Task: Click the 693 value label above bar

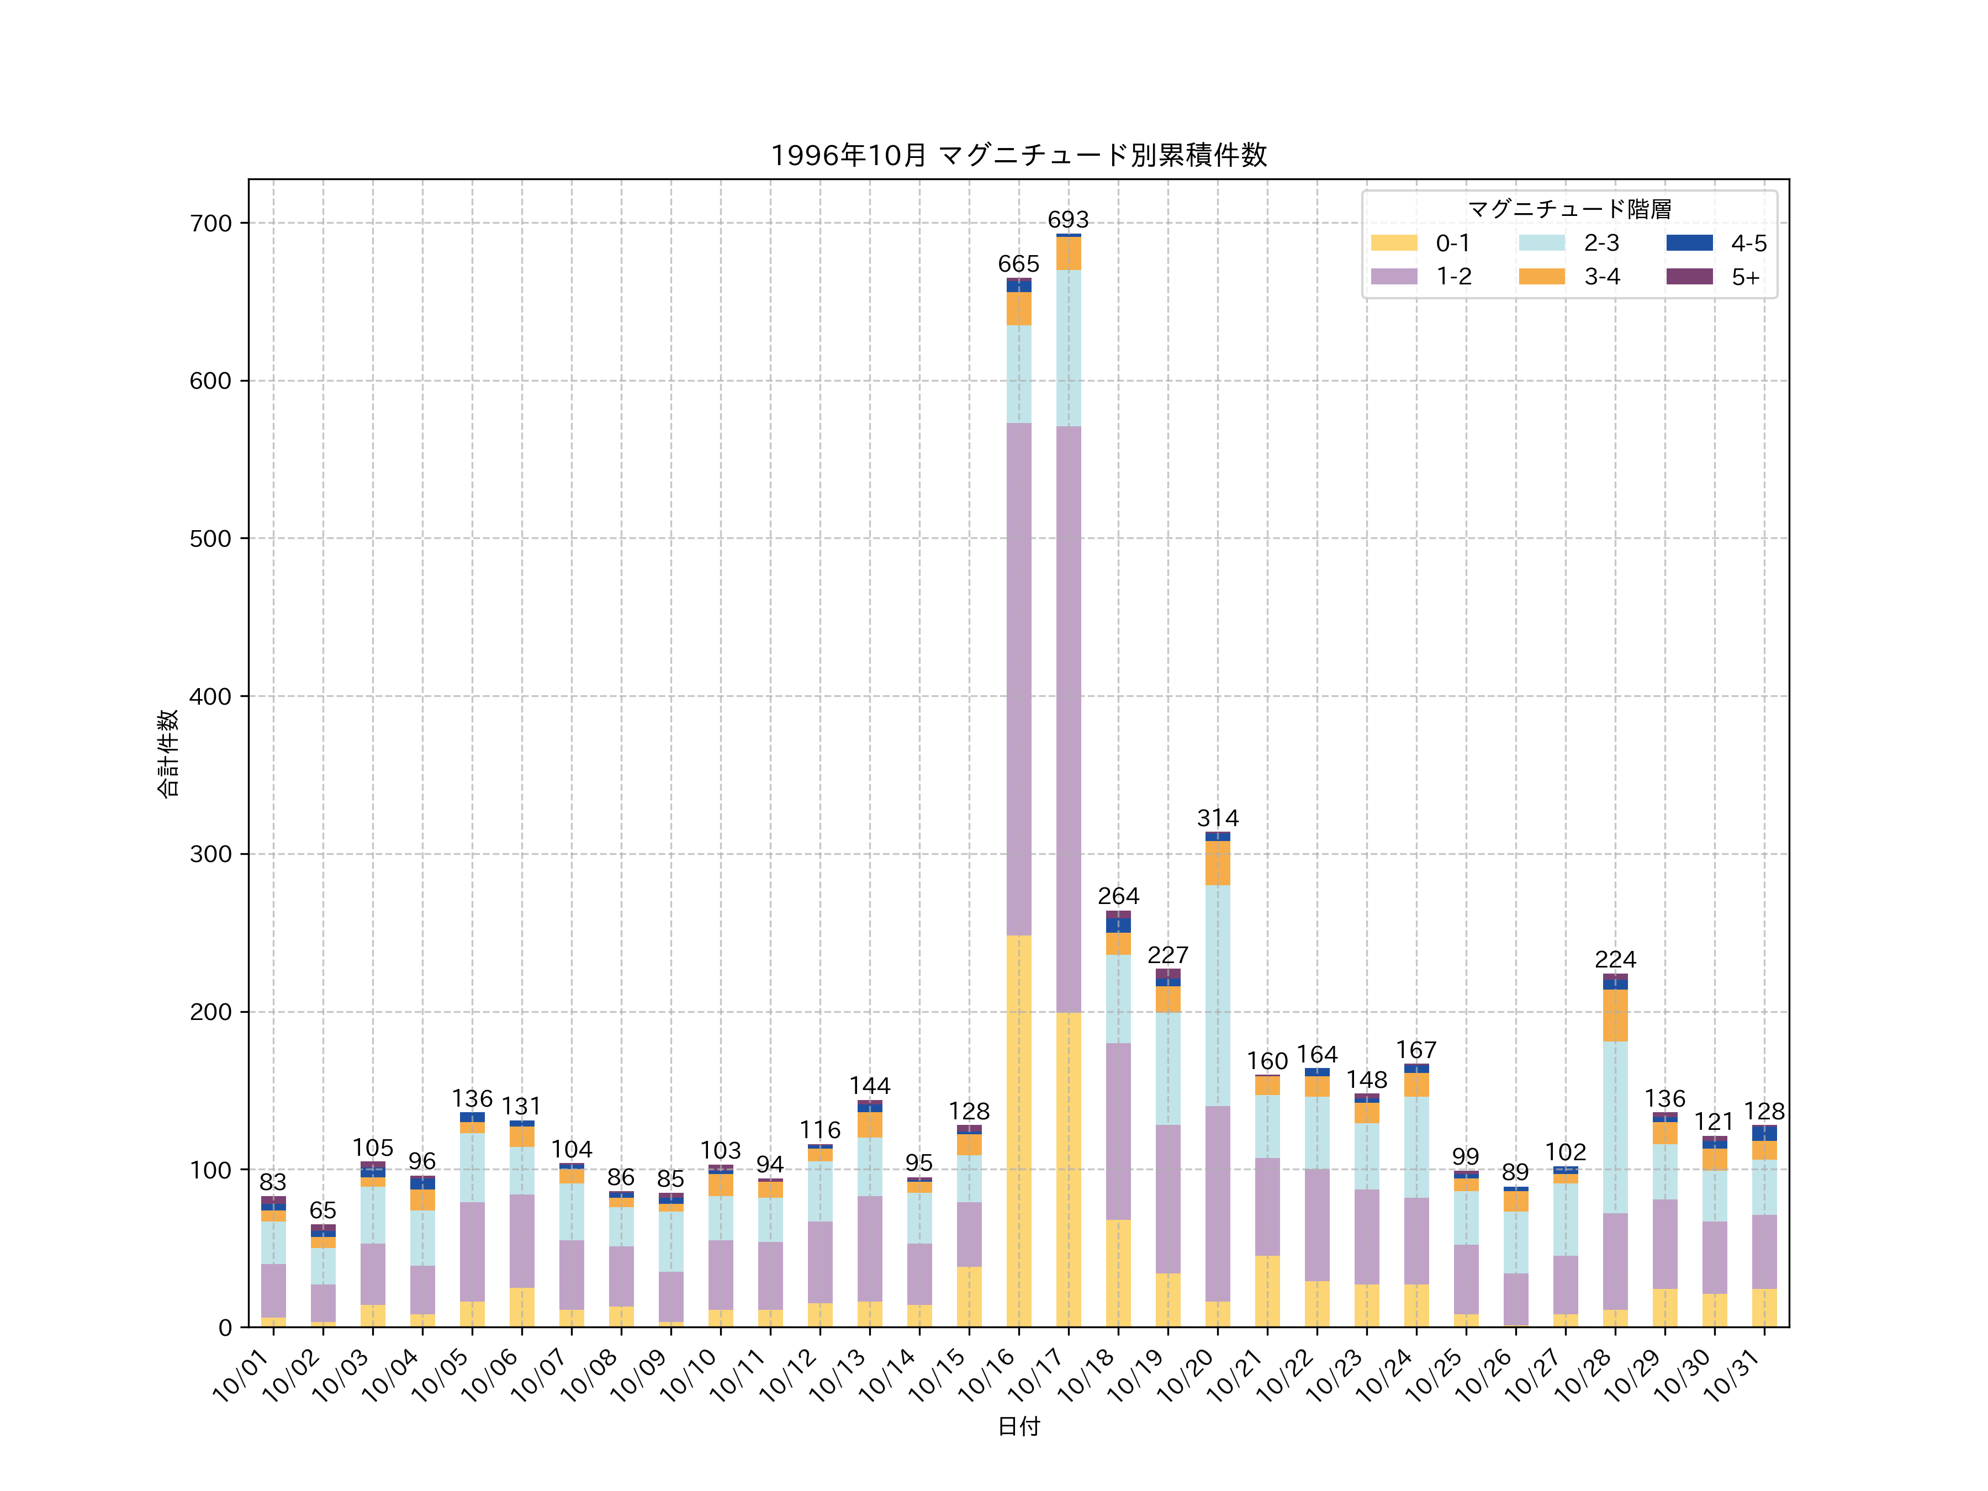Action: click(x=1067, y=220)
